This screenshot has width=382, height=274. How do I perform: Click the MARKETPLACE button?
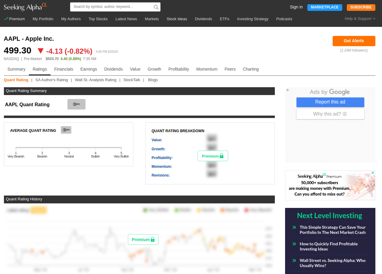click(x=325, y=7)
